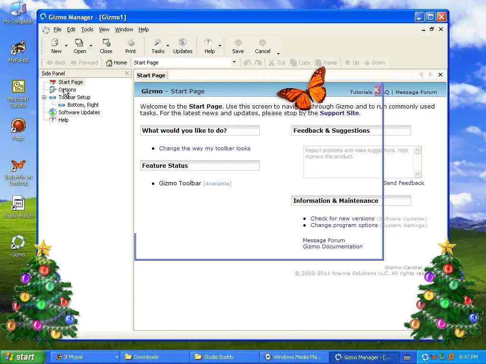Click the Send Feedback link

403,183
